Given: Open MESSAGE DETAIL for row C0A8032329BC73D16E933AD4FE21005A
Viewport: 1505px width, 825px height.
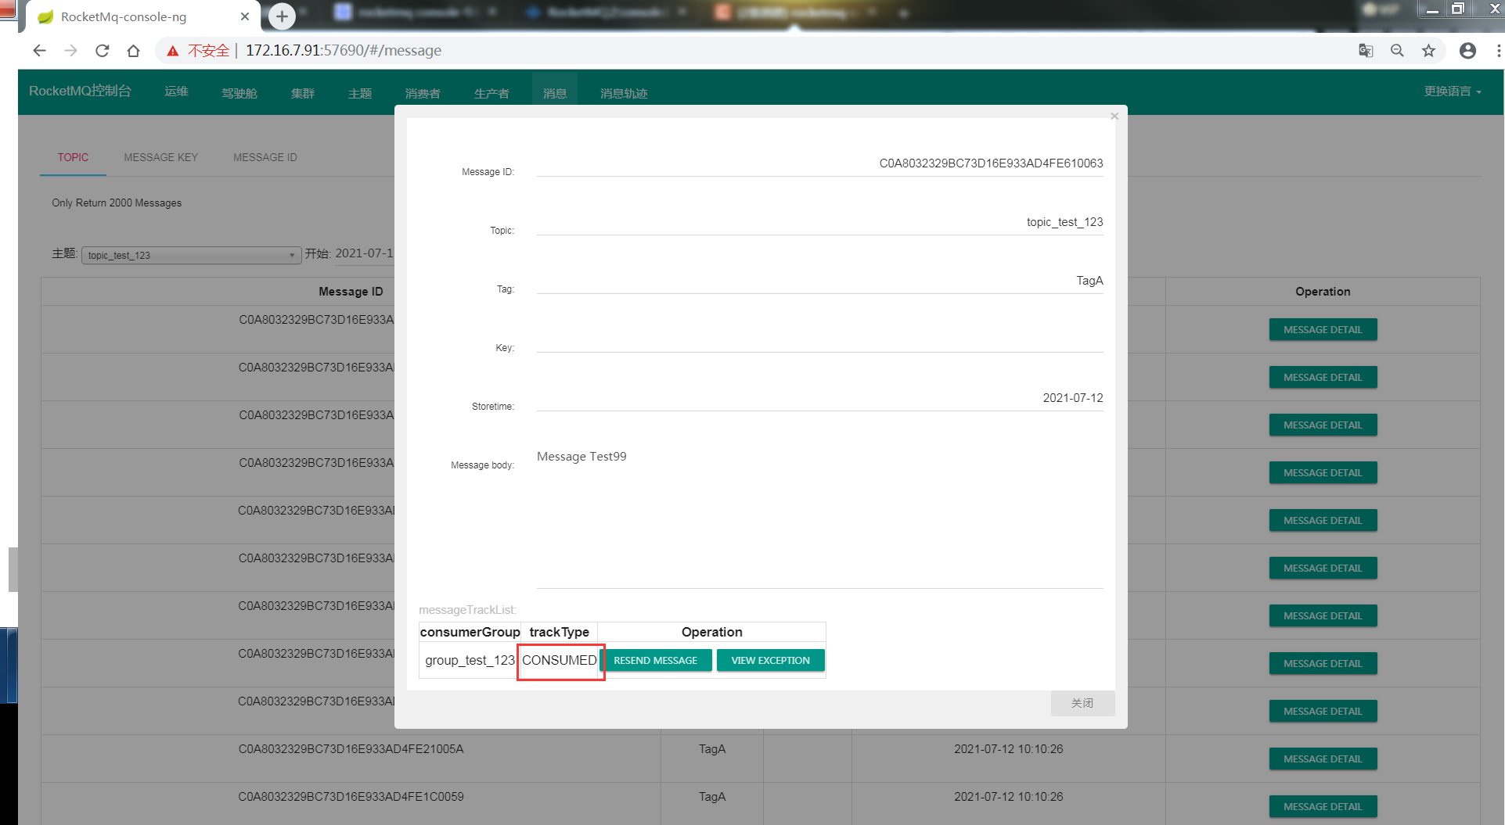Looking at the screenshot, I should [x=1323, y=759].
